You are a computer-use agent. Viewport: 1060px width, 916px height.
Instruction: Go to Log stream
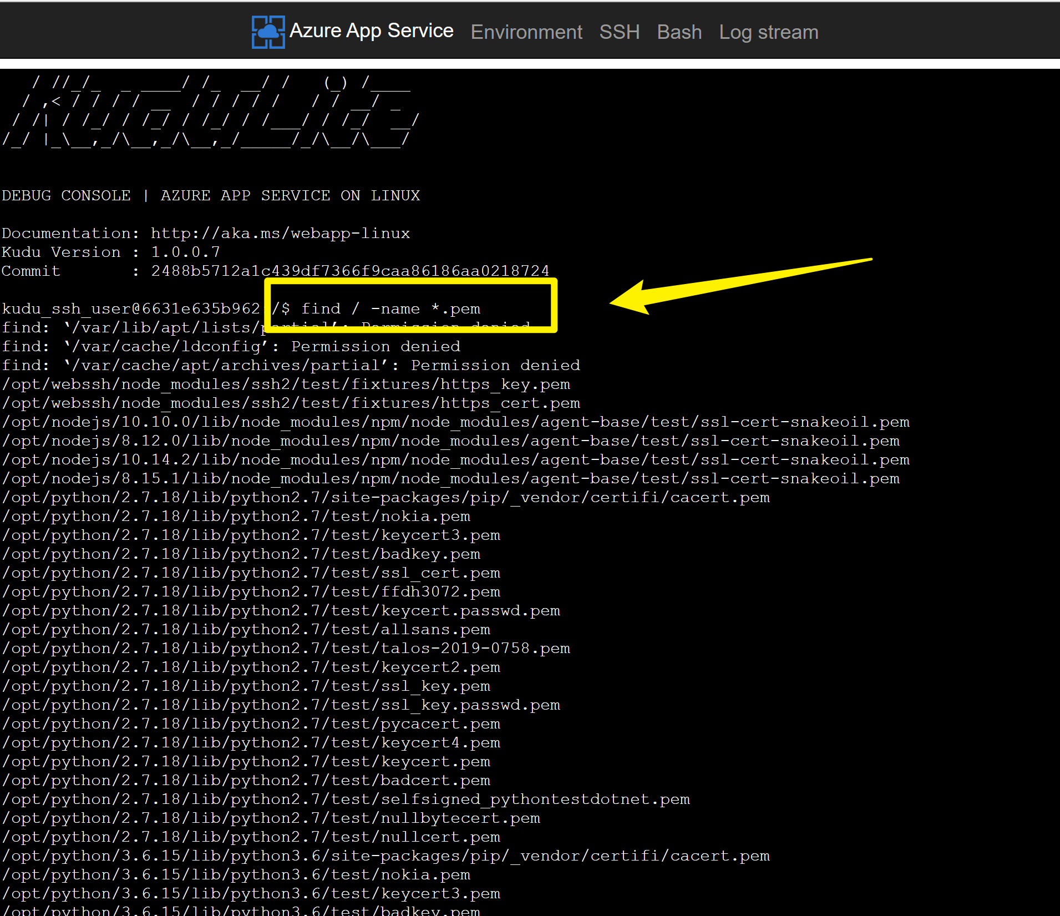point(768,32)
